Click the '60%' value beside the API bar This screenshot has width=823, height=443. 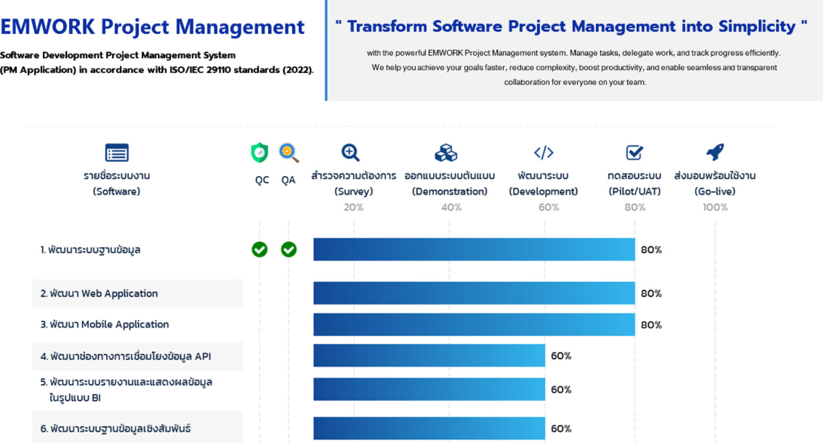(561, 355)
